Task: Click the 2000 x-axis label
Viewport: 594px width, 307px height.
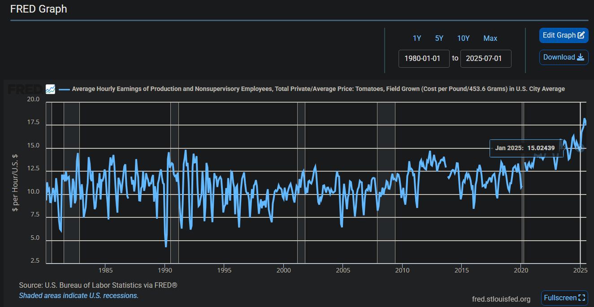Action: (x=284, y=270)
